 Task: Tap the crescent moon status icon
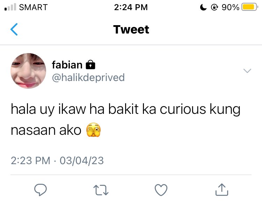[x=203, y=7]
